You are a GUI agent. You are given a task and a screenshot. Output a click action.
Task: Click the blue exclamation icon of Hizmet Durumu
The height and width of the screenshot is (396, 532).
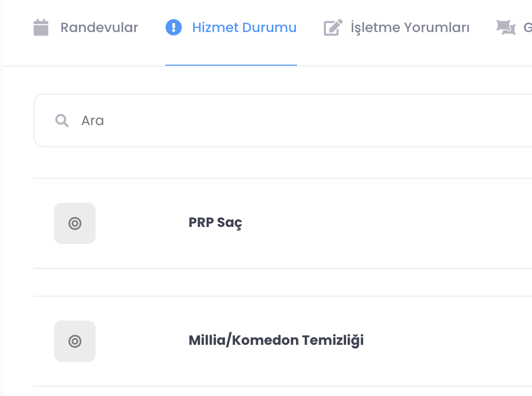click(174, 27)
